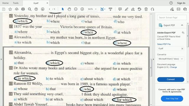Click answer "d) for which" in question 18
Image resolution: width=189 pixels, height=106 pixels.
coord(124,100)
